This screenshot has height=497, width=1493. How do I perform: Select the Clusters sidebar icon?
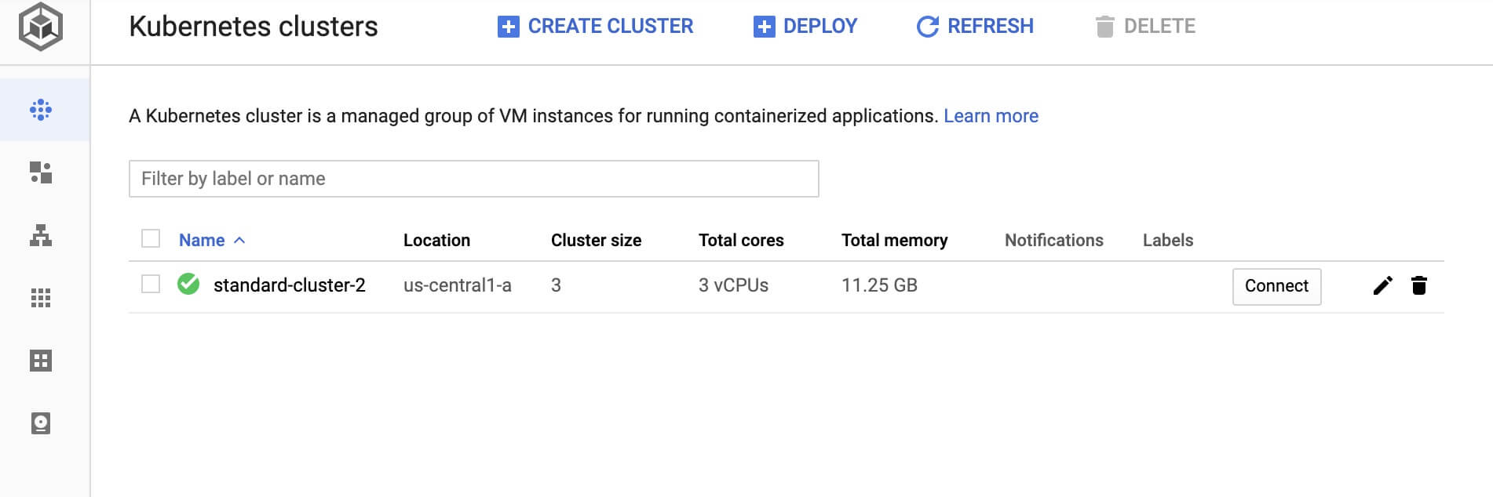[41, 110]
